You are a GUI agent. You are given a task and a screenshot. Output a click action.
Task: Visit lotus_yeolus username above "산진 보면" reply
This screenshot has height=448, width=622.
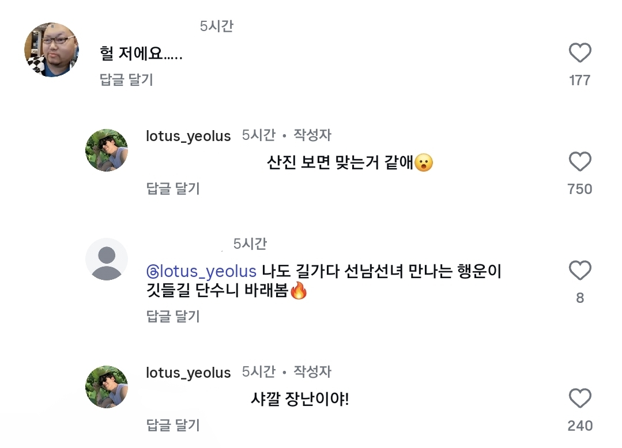[189, 136]
